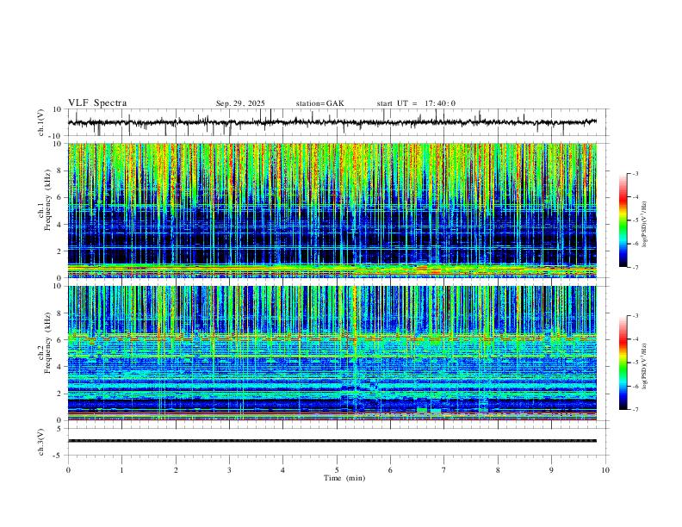Click the "-6" tick on ch.2 colorbar
Screen dimensions: 682x527
(635, 386)
